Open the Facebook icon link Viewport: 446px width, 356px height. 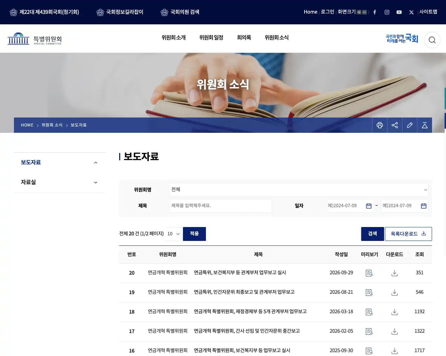(x=375, y=12)
